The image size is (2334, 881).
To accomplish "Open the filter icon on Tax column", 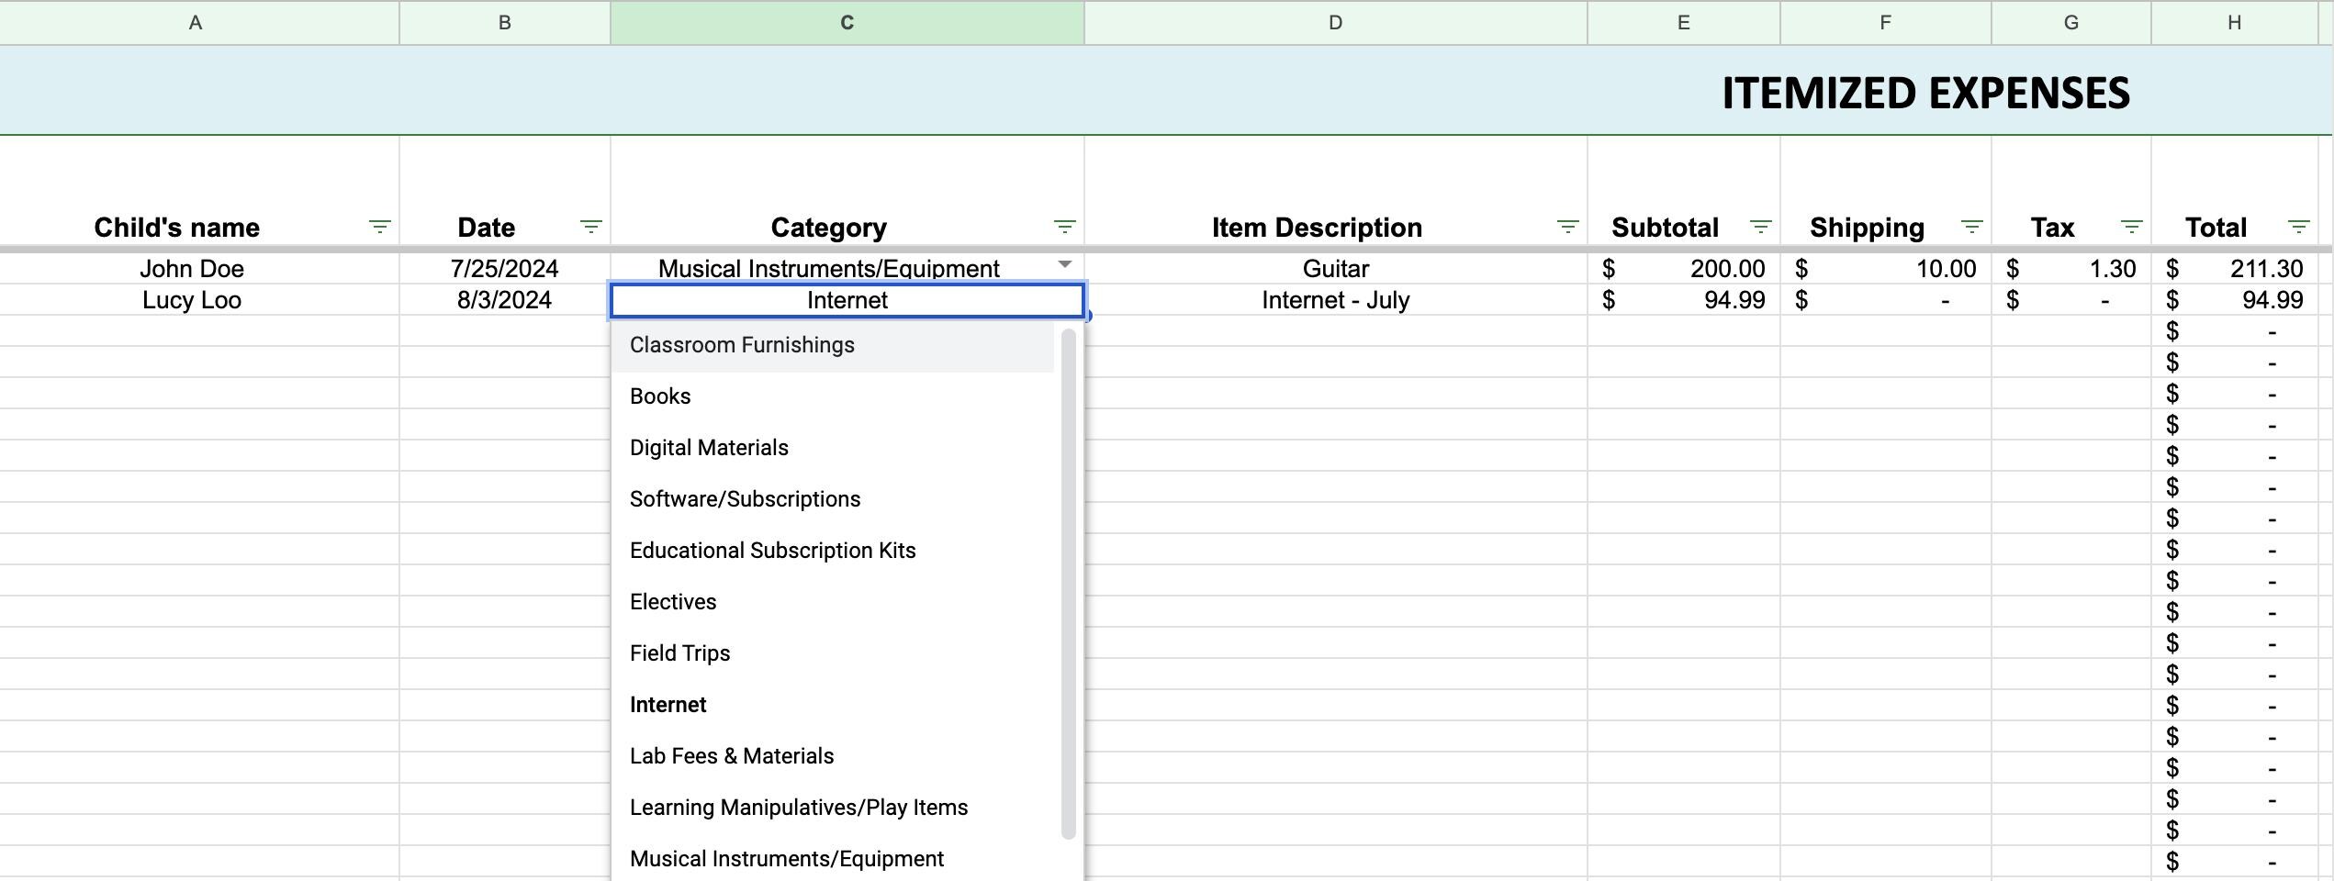I will 2132,227.
